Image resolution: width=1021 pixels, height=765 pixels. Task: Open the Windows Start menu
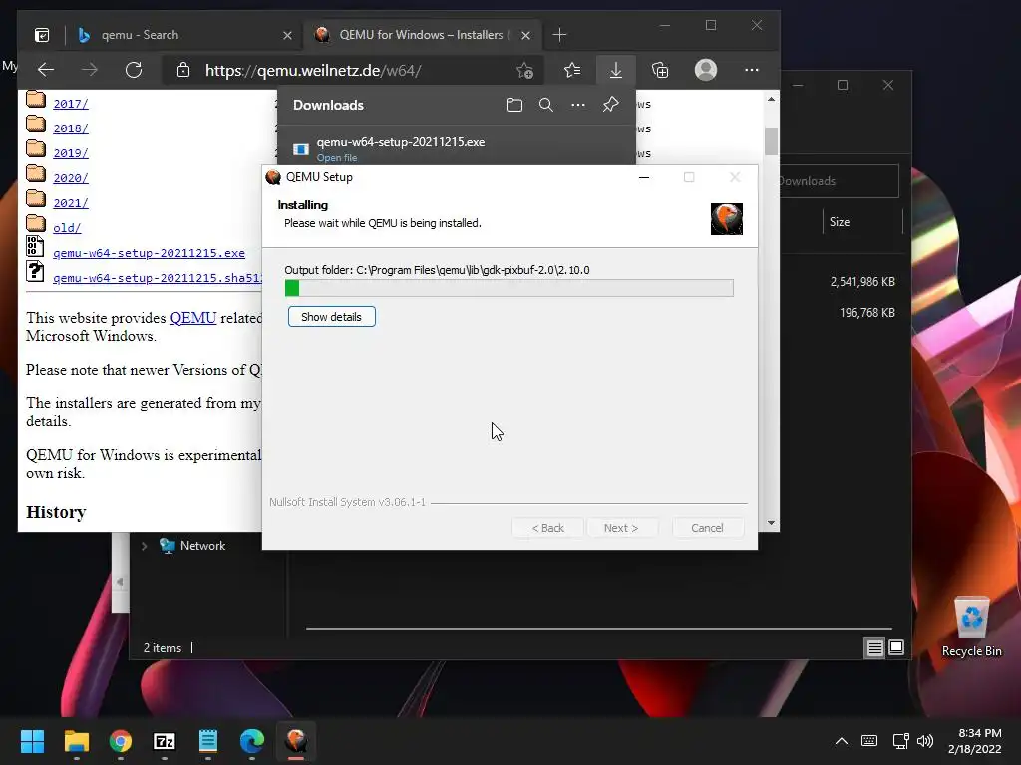(x=32, y=741)
